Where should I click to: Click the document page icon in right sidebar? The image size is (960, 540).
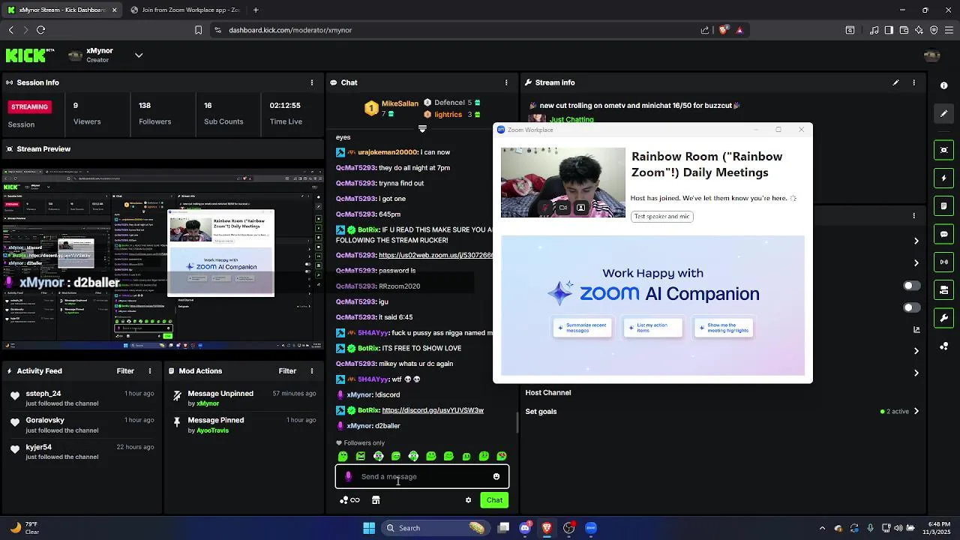944,206
